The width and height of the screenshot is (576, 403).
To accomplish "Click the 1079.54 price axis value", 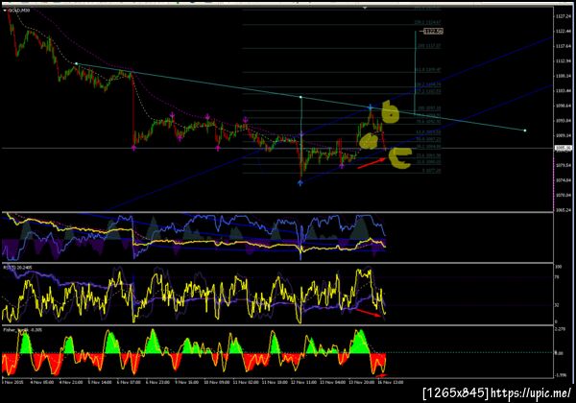I will (x=564, y=166).
